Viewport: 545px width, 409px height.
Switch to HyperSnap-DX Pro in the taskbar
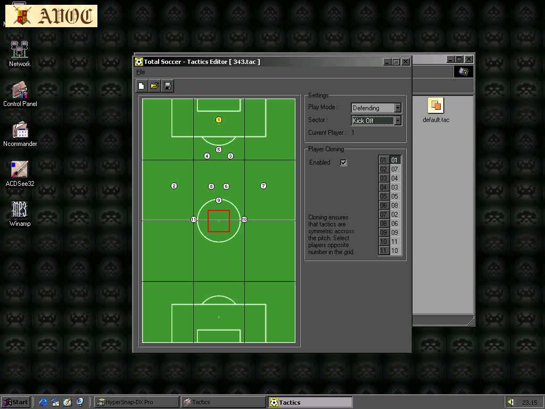coord(137,403)
